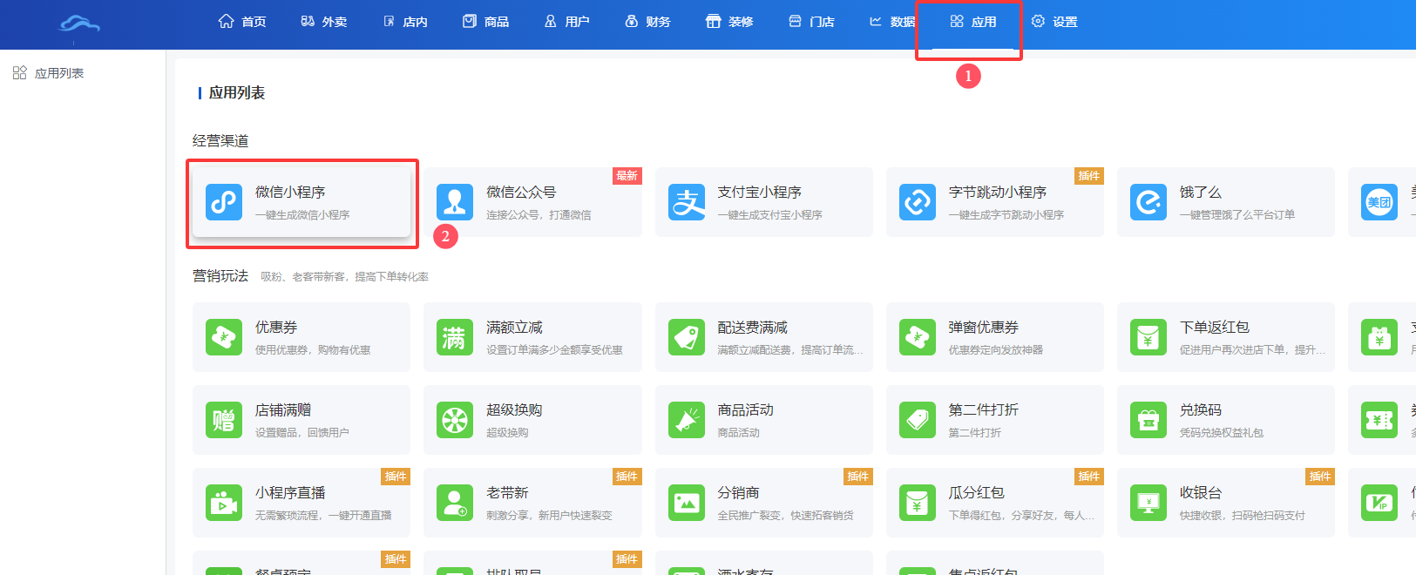Select the 商品 tab
Viewport: 1416px width, 575px height.
[486, 22]
